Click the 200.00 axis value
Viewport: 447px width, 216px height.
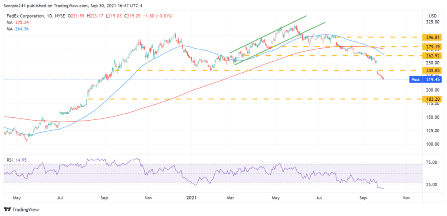432,90
